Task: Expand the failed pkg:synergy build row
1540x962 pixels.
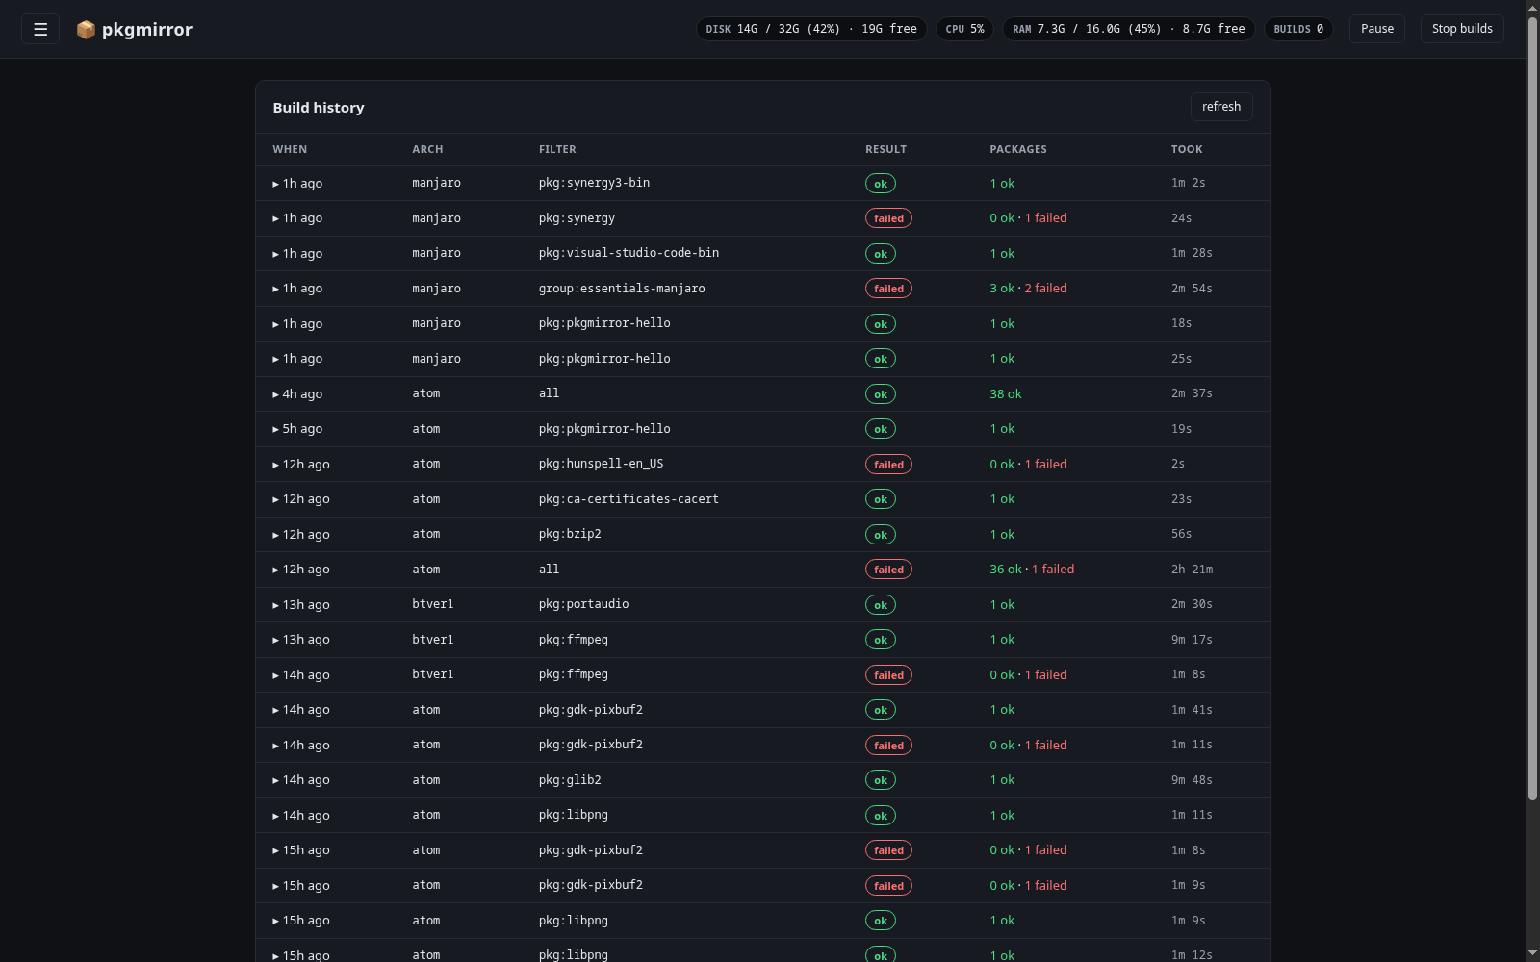Action: point(762,218)
